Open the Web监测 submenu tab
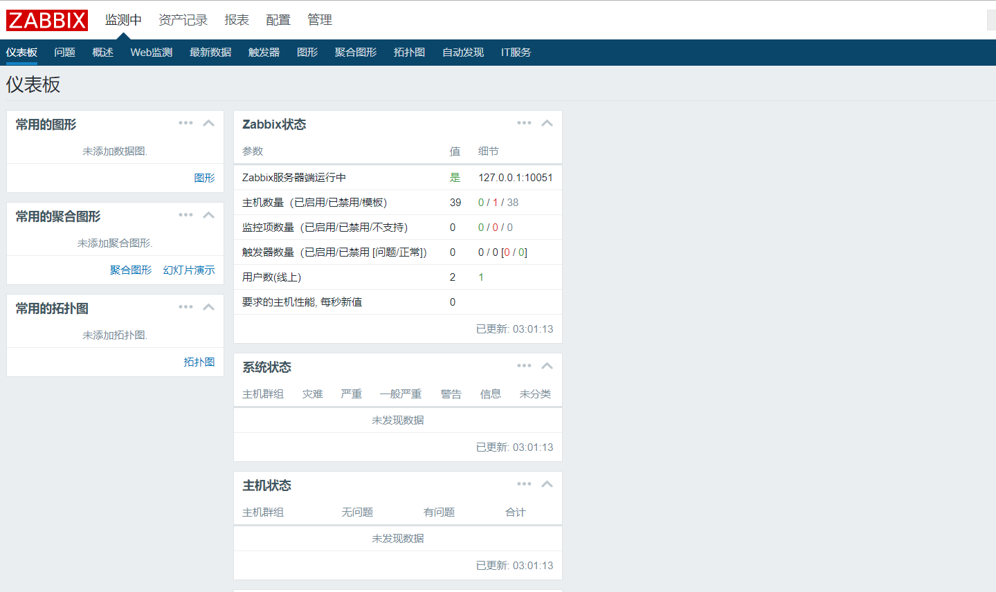 (151, 53)
